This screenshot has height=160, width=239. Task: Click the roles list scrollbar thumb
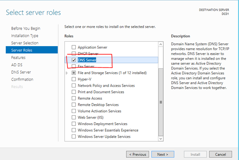click(161, 102)
